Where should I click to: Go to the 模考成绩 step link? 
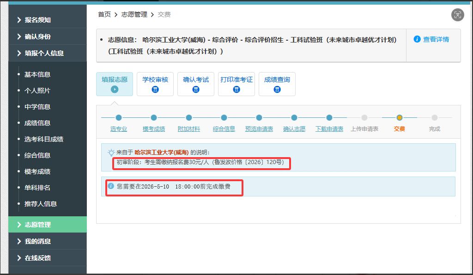(153, 129)
